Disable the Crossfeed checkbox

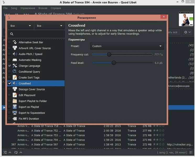[x=9, y=83]
